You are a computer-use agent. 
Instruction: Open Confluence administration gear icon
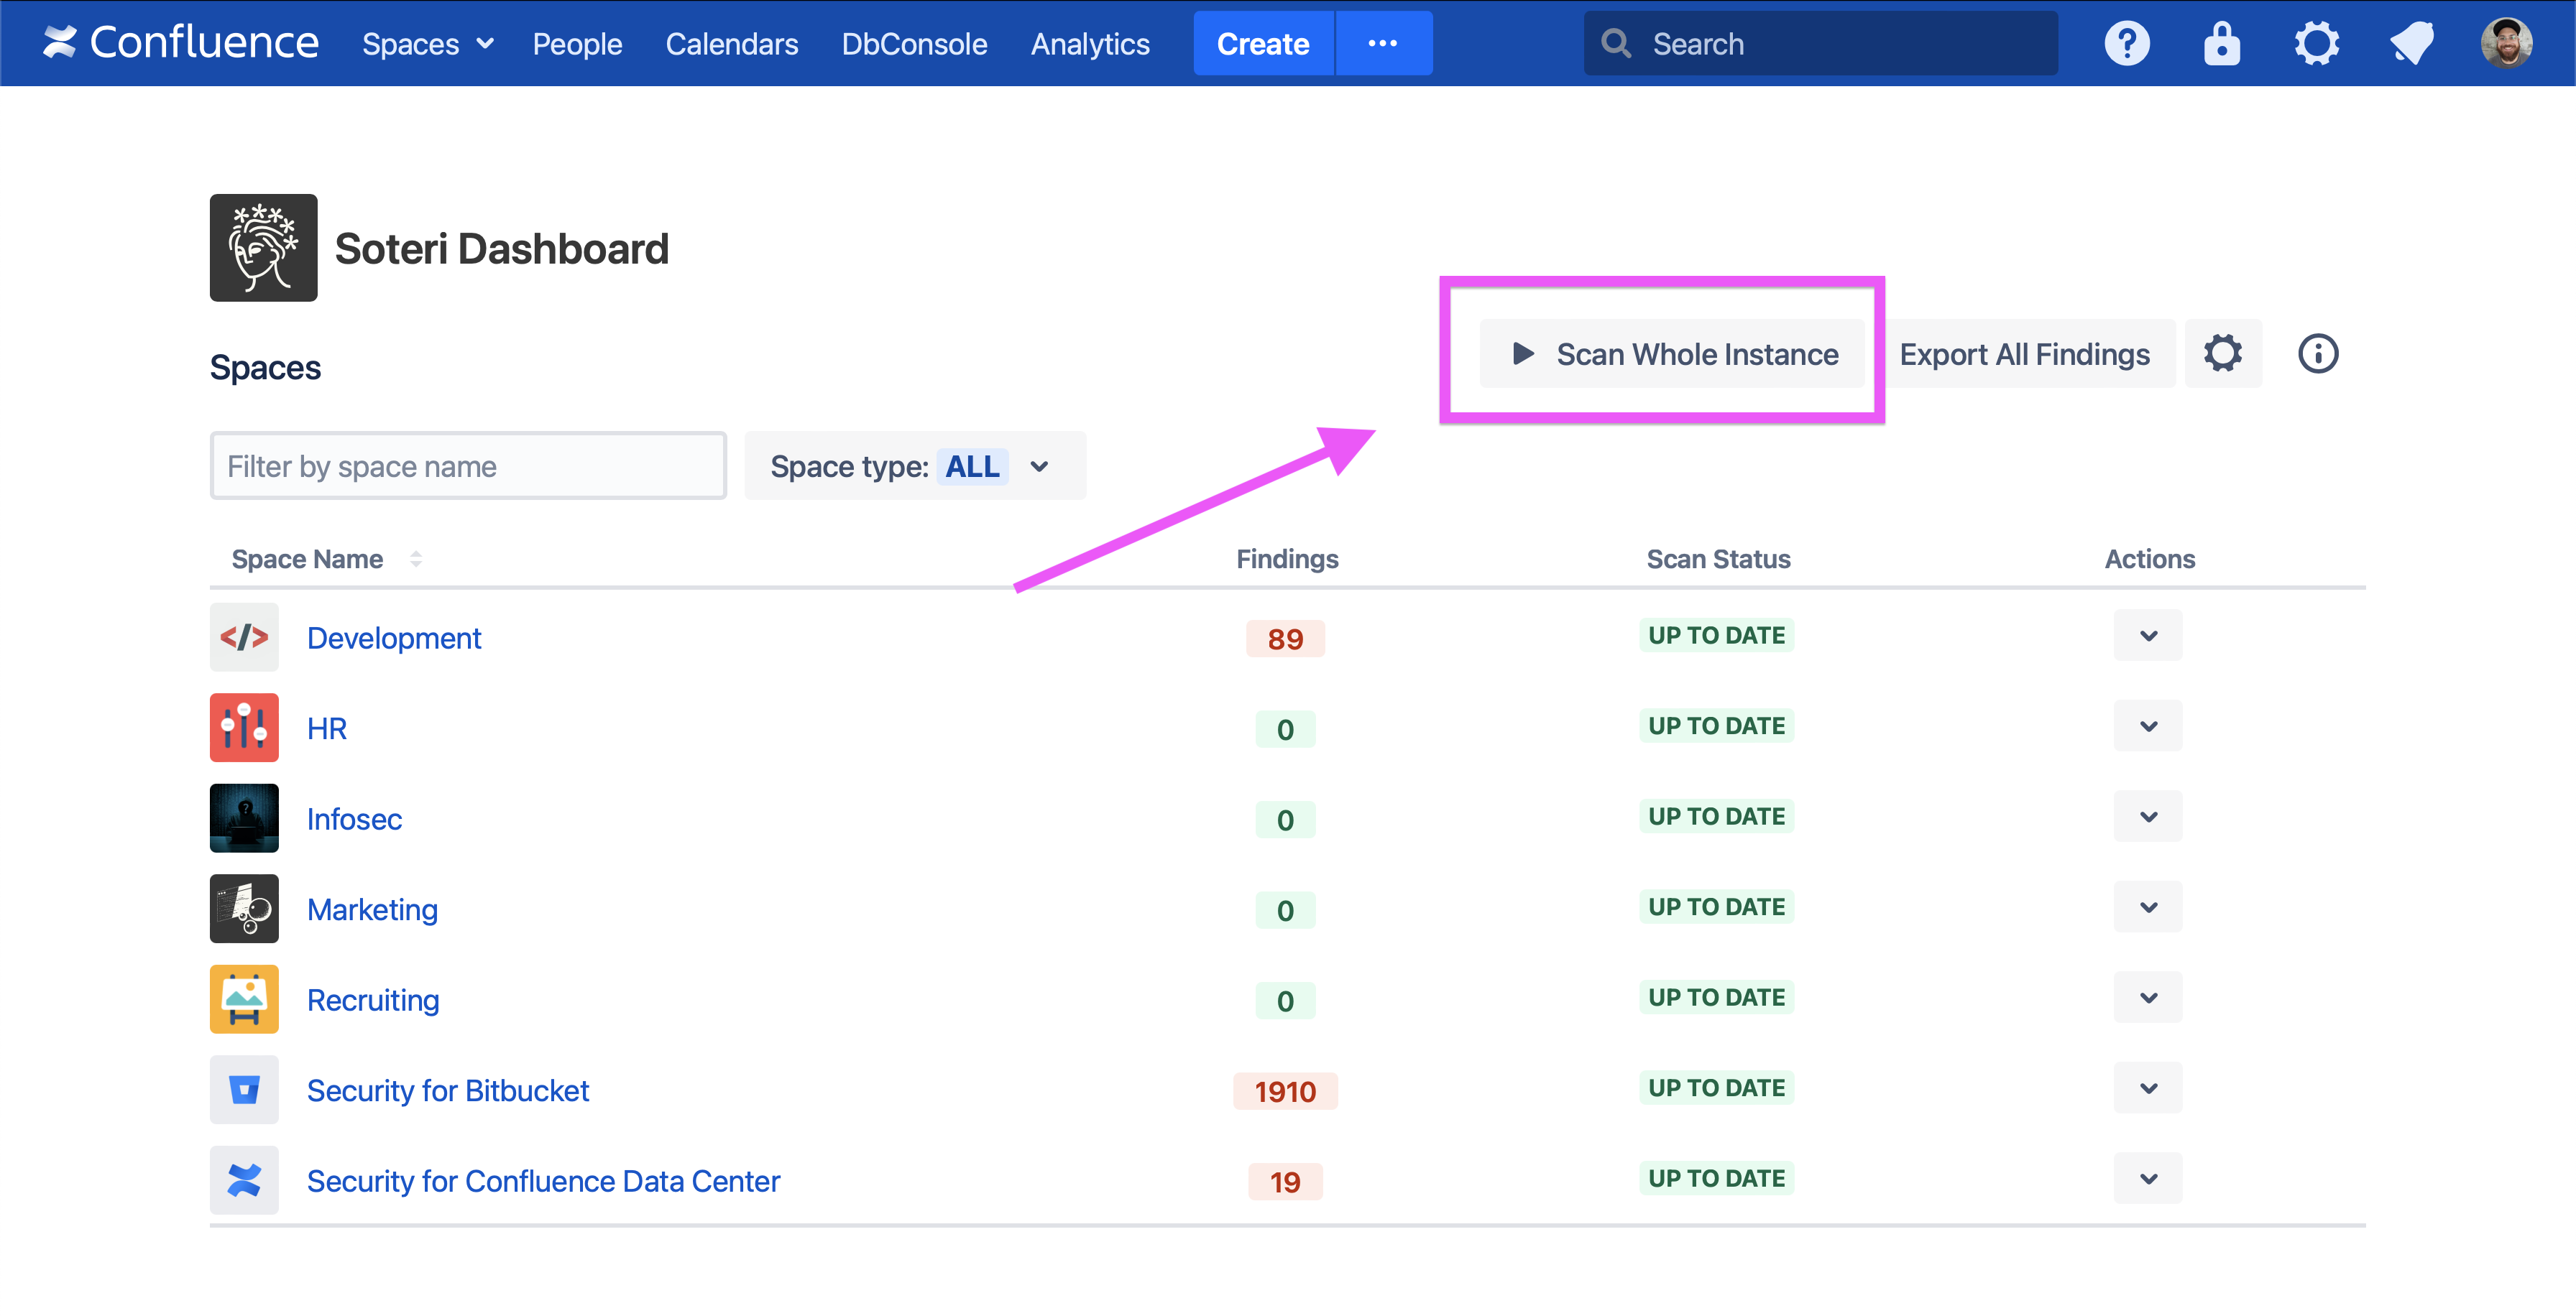tap(2316, 43)
